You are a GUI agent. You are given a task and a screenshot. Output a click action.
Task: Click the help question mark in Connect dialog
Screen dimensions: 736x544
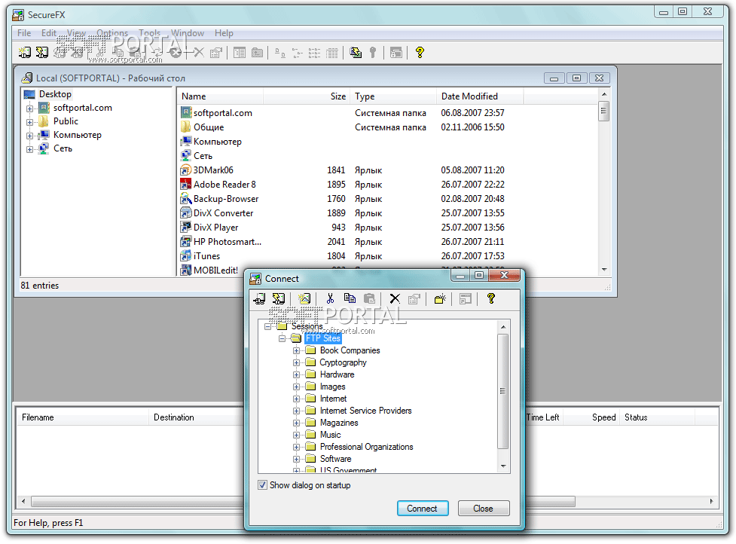[x=491, y=298]
